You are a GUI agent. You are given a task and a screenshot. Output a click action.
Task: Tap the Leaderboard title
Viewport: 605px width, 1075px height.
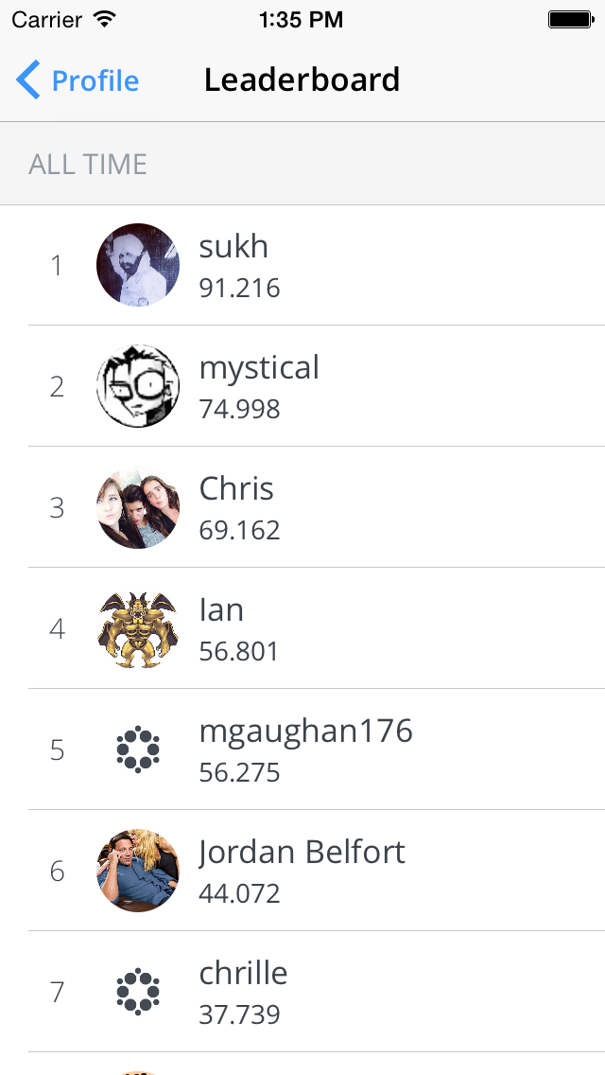click(x=302, y=79)
